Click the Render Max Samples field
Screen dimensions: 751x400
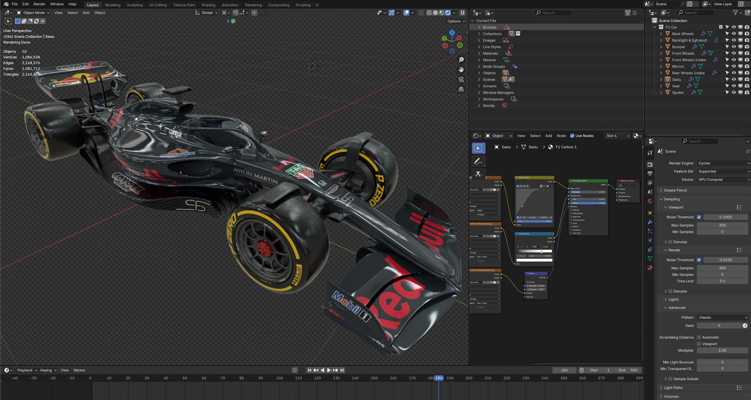(722, 268)
